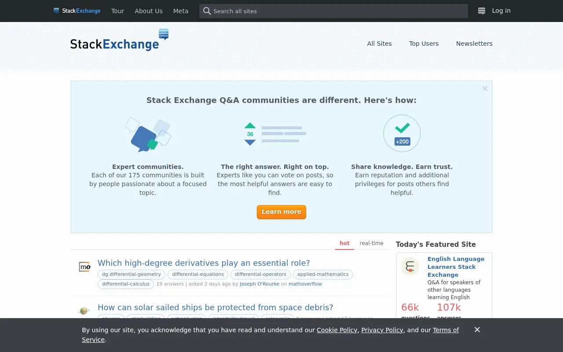Click the search magnifier icon

(x=207, y=11)
